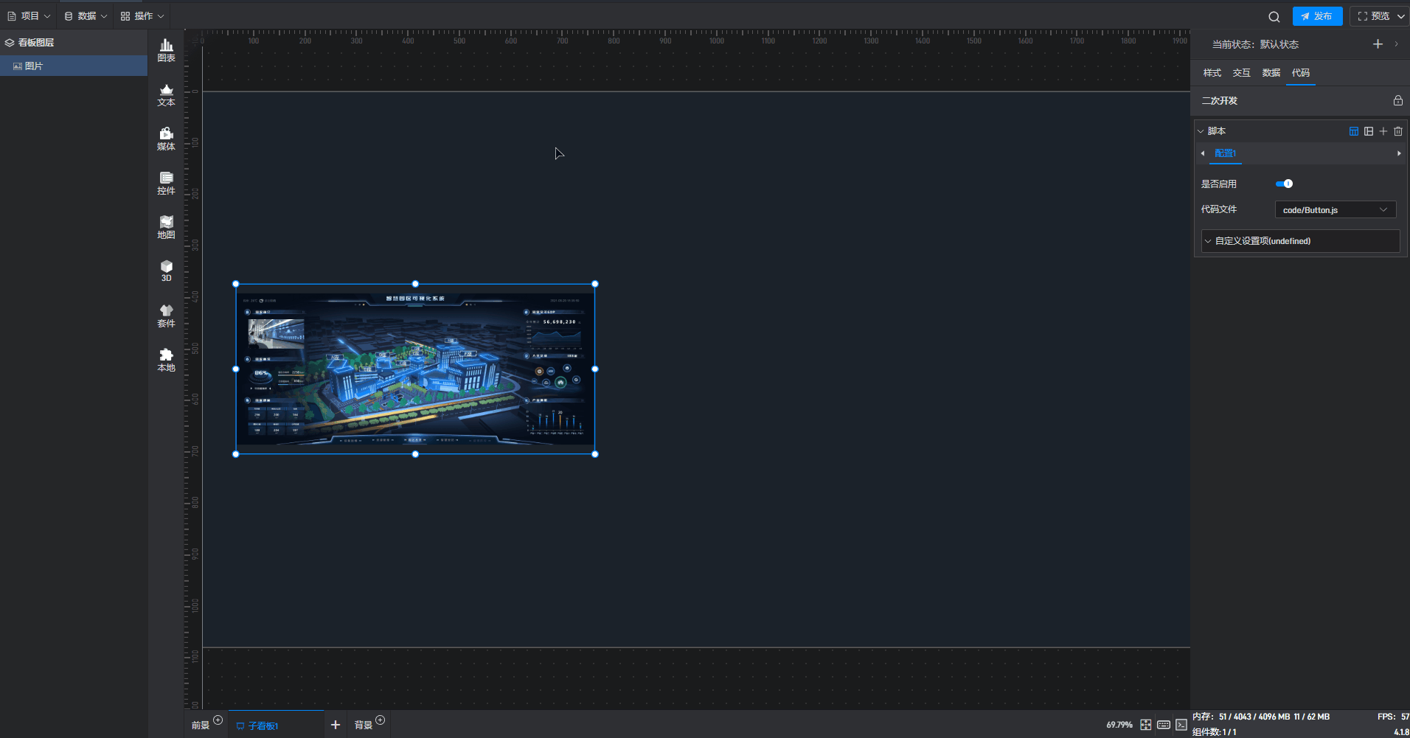
Task: Click the 发布 publish button
Action: point(1317,16)
